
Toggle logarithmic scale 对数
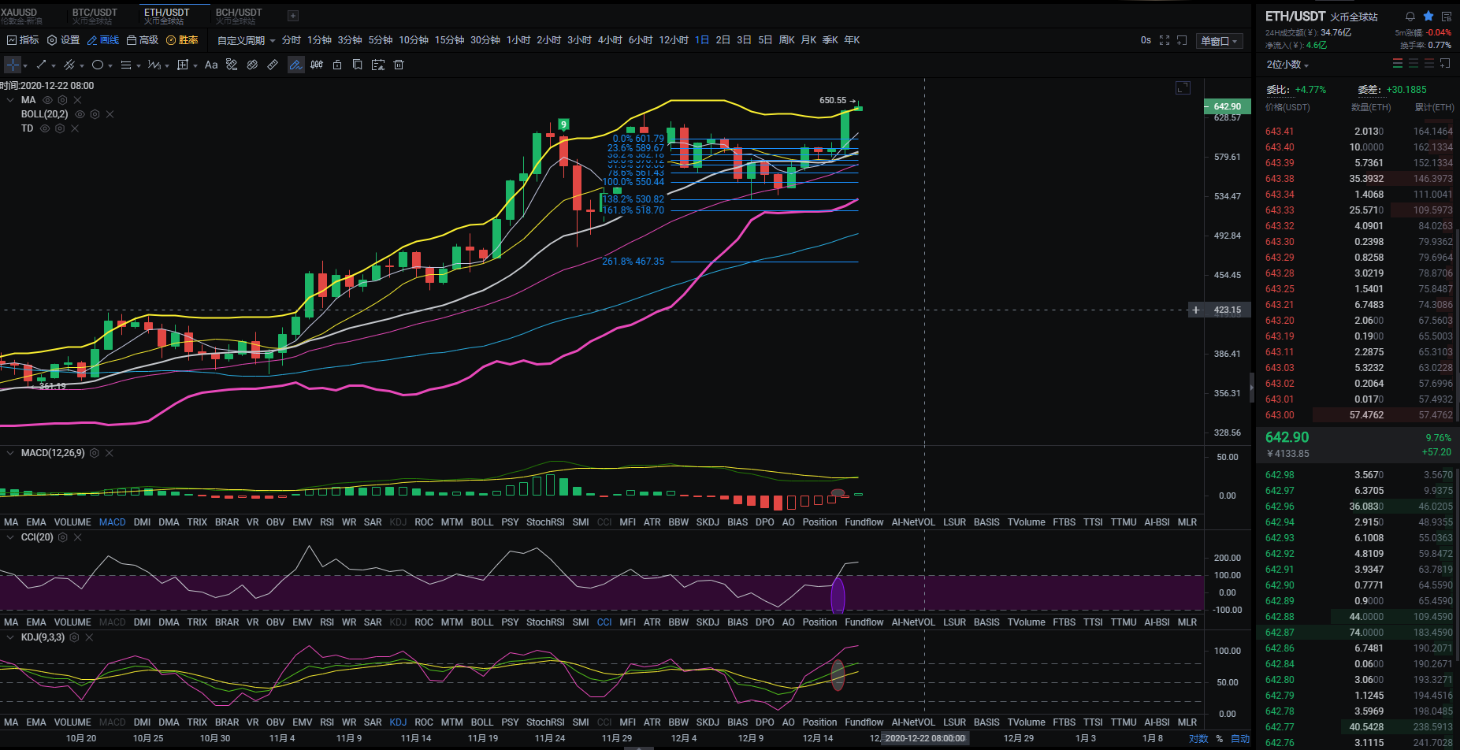pos(1198,738)
